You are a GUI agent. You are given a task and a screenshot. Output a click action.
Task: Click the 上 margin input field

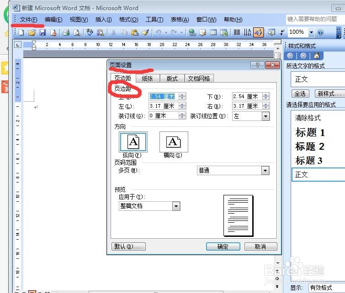(164, 96)
